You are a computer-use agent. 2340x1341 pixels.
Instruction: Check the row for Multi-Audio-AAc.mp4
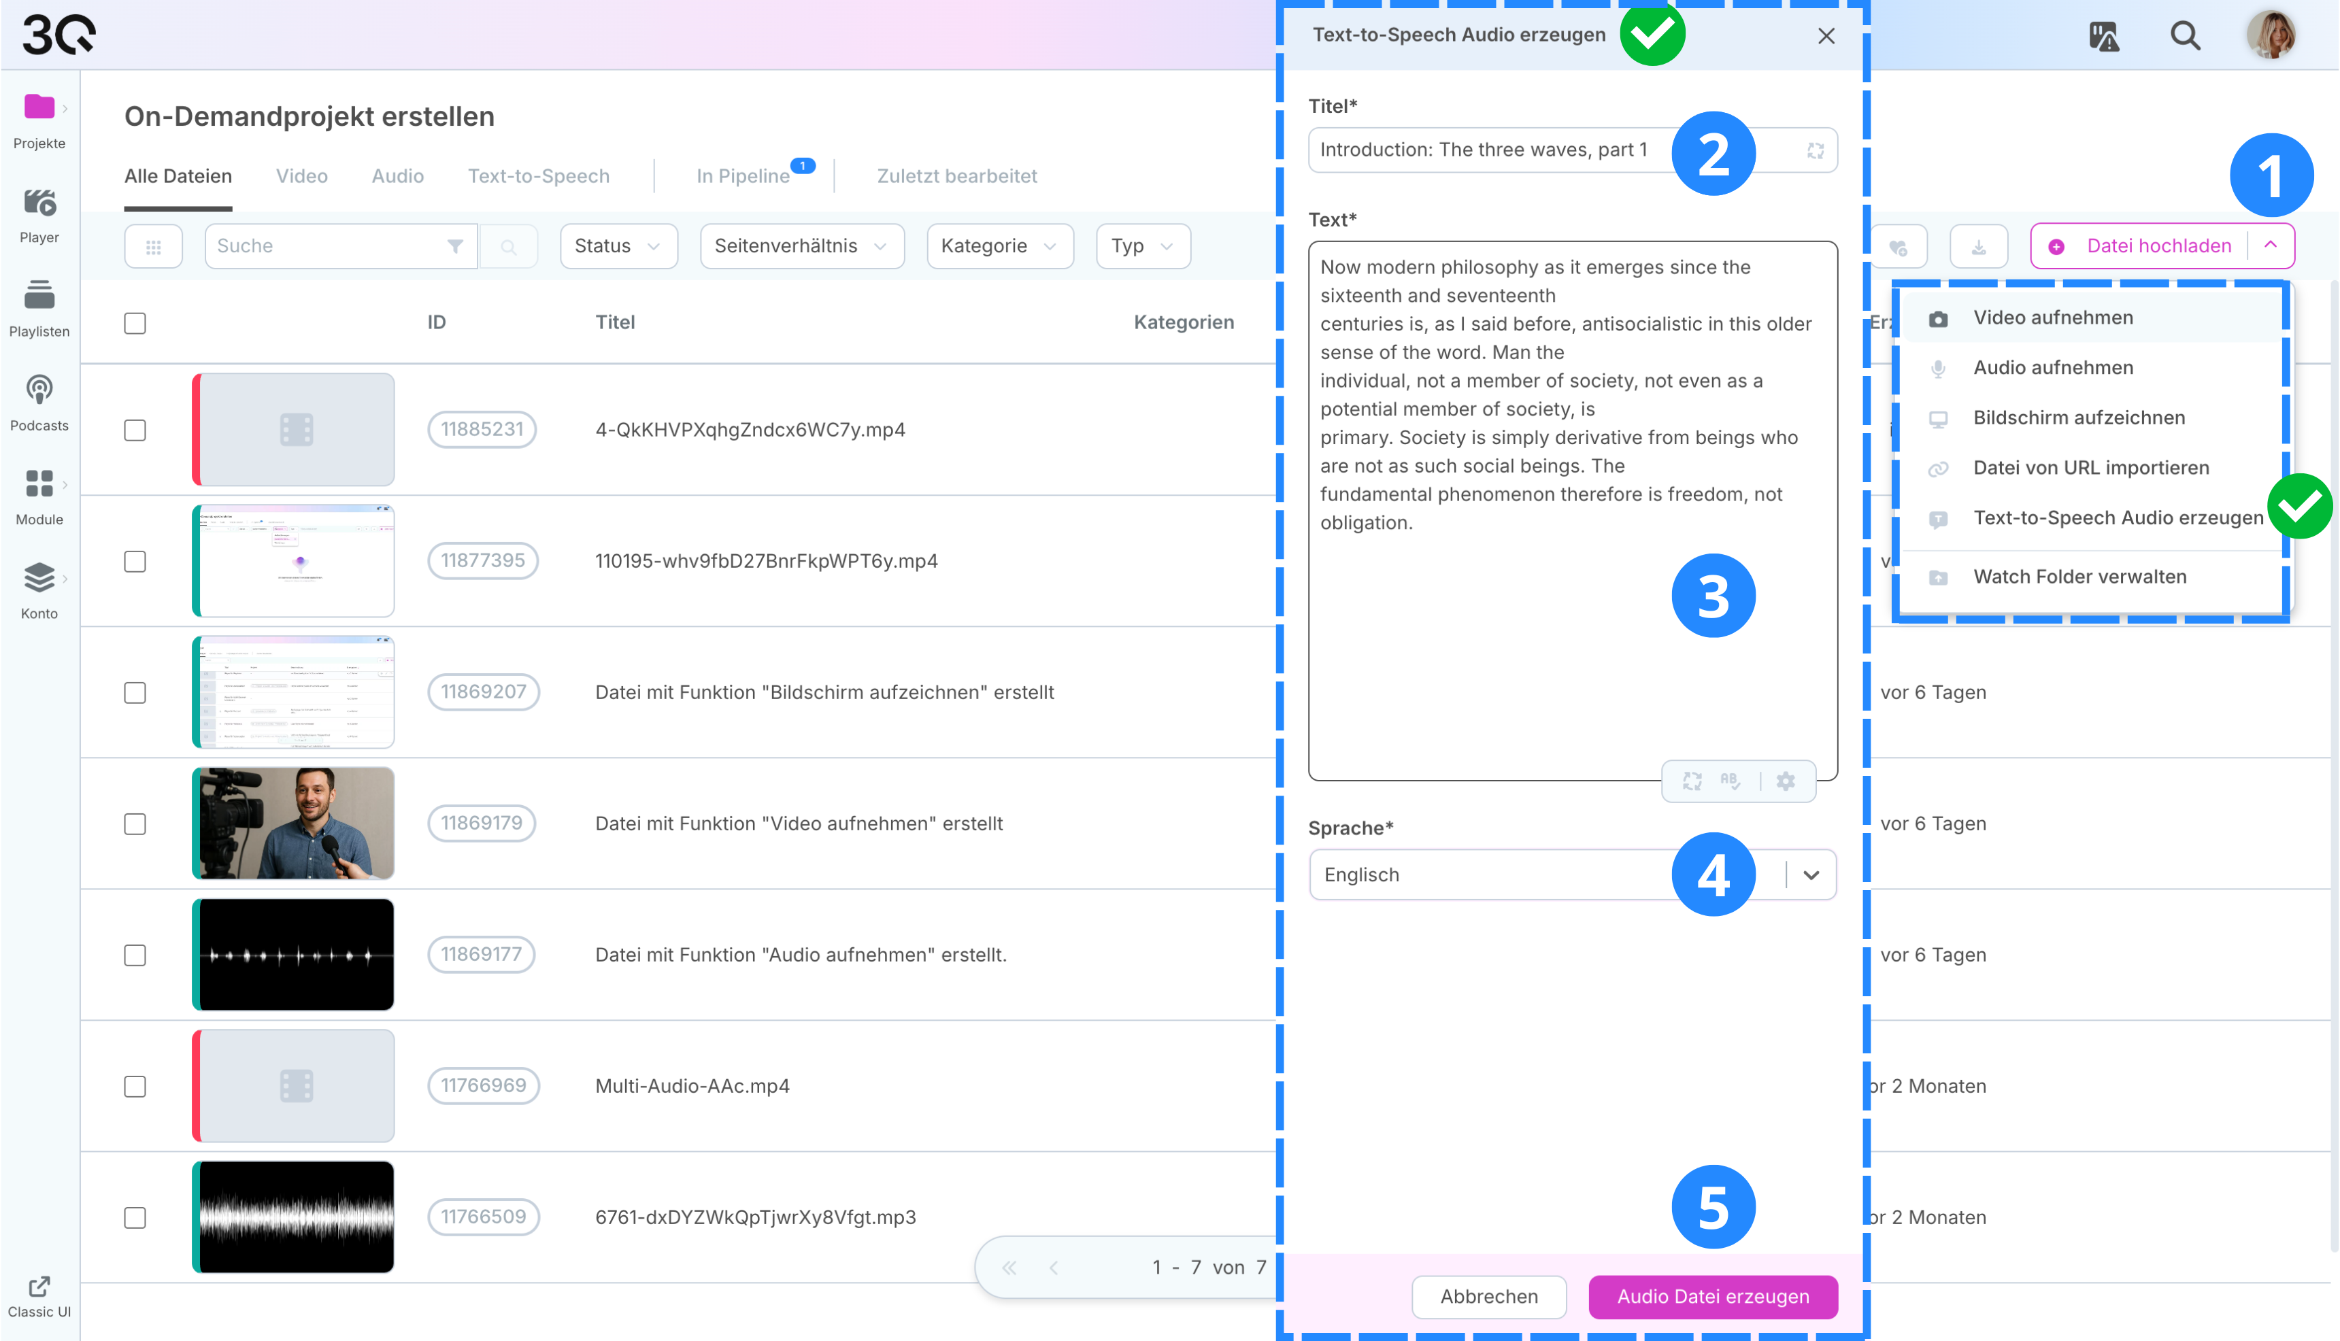[135, 1086]
